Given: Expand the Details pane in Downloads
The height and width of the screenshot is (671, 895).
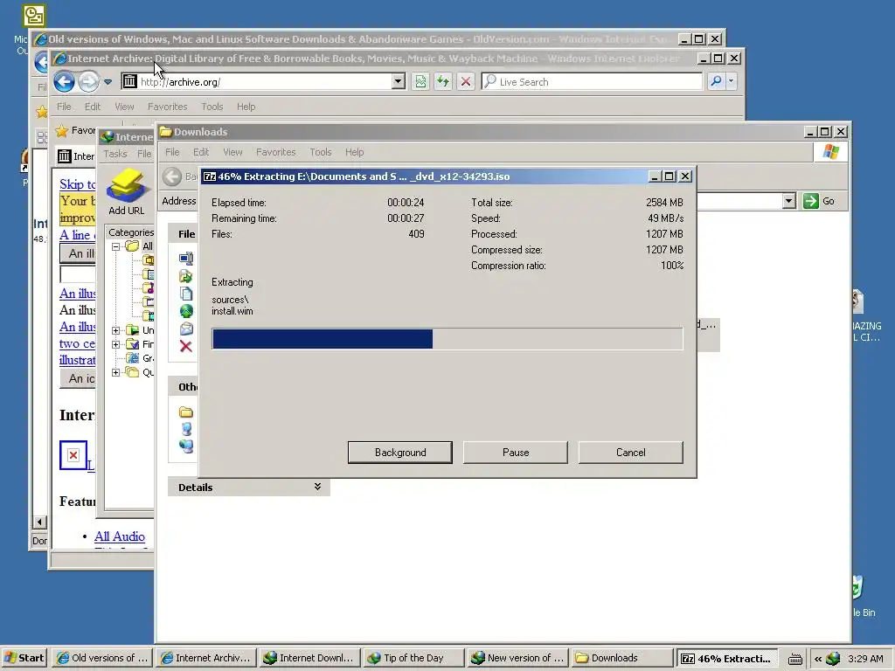Looking at the screenshot, I should coord(317,487).
